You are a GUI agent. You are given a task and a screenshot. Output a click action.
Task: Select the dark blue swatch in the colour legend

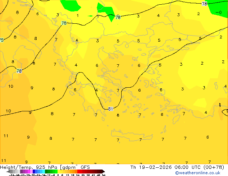pyautogui.click(x=34, y=171)
